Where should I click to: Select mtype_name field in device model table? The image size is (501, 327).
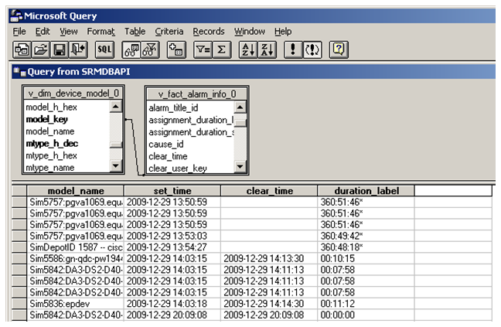click(x=49, y=168)
